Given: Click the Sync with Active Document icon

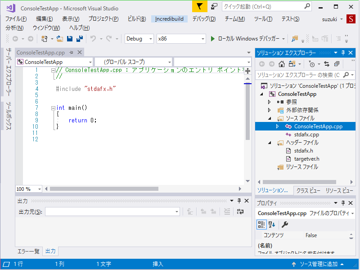Looking at the screenshot, I should (x=327, y=64).
